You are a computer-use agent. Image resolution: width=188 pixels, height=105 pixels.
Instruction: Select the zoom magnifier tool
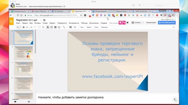(x=43, y=27)
